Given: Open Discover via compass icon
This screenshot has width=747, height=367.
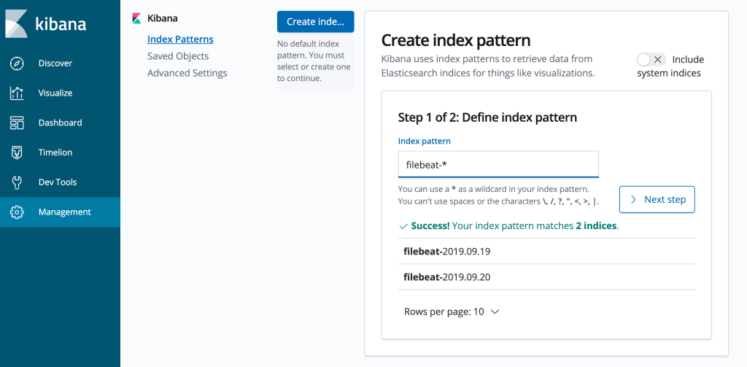Looking at the screenshot, I should click(x=17, y=63).
